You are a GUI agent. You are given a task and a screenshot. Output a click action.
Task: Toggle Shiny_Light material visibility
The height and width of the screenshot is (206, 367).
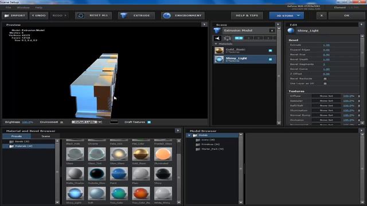(x=270, y=60)
